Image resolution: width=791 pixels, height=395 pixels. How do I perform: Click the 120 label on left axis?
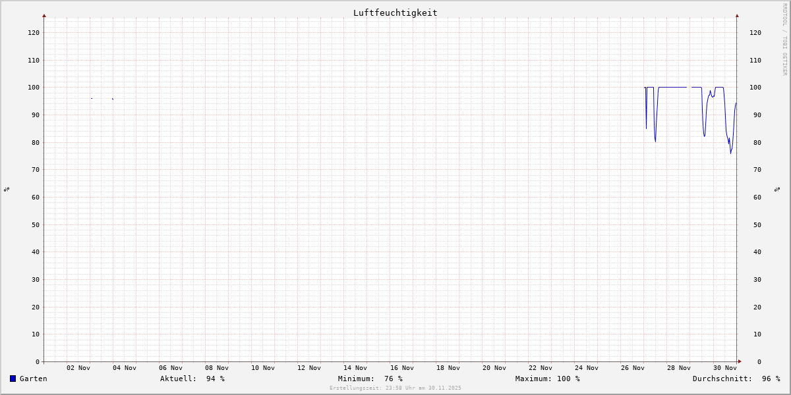click(x=34, y=32)
